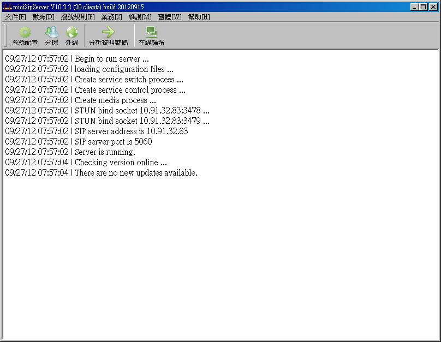
Task: Select the 'no new updates available' log line
Action: [x=102, y=173]
